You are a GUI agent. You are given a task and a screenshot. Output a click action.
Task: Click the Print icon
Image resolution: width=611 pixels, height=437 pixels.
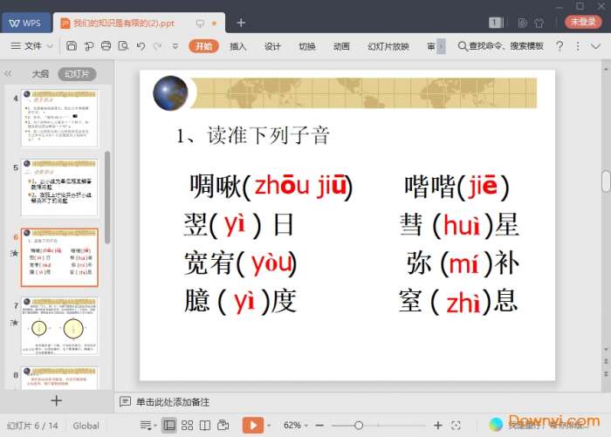tap(106, 46)
